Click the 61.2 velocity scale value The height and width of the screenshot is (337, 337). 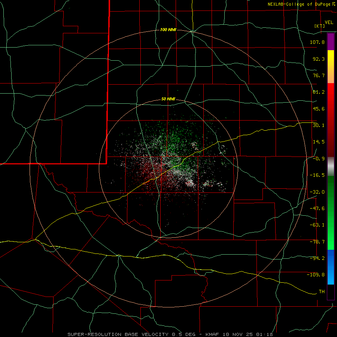point(319,92)
